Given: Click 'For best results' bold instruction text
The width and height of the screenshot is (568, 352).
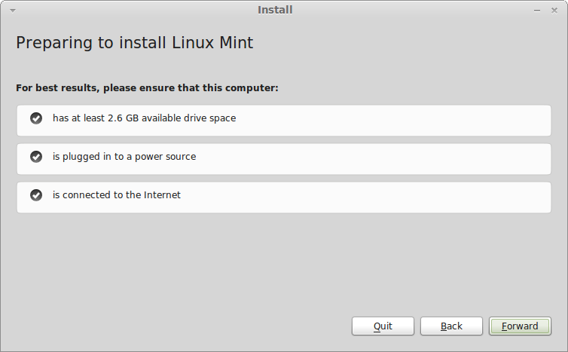Looking at the screenshot, I should pos(147,88).
